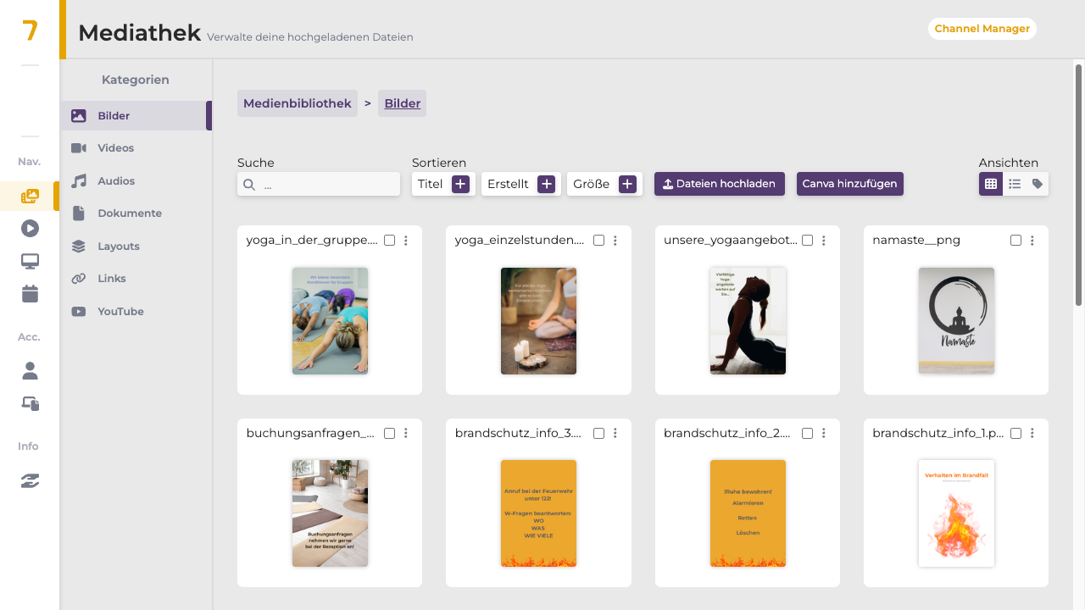This screenshot has height=610, width=1085.
Task: Select the Links category
Action: pyautogui.click(x=136, y=279)
